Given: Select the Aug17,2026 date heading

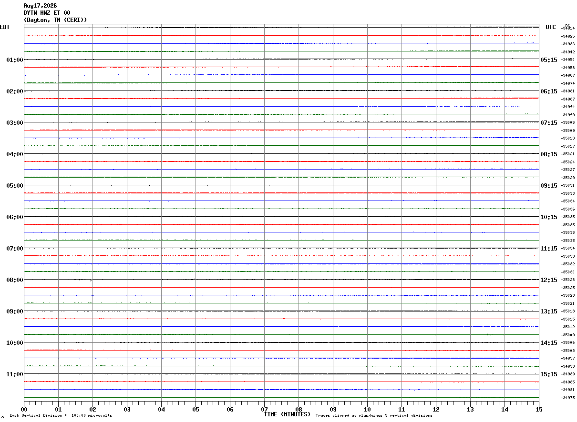Looking at the screenshot, I should (x=40, y=6).
